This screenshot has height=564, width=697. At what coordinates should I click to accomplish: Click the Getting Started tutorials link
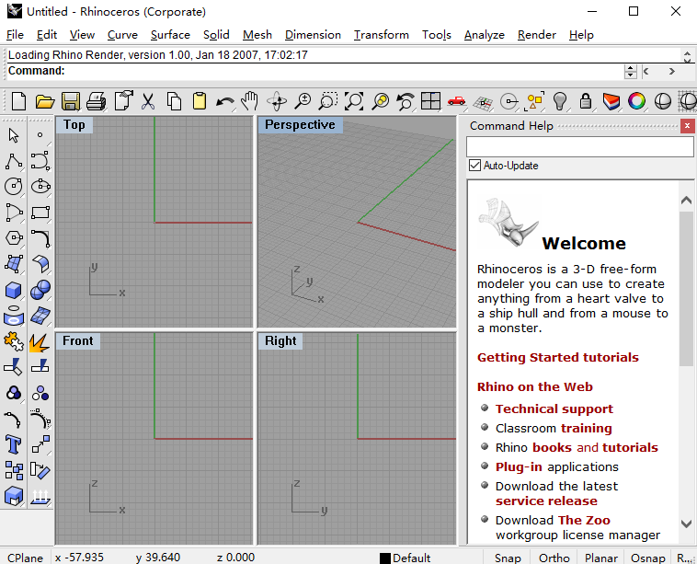[557, 357]
